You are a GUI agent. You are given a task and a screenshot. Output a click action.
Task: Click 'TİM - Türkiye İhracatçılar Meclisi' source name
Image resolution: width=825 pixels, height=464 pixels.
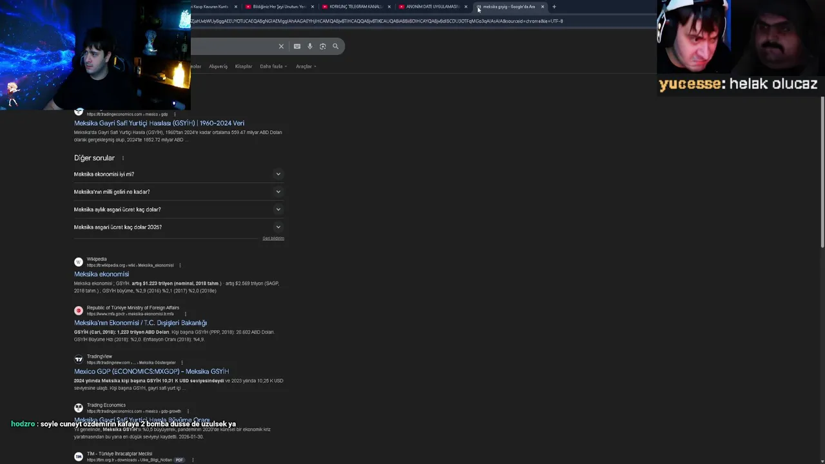coord(119,454)
